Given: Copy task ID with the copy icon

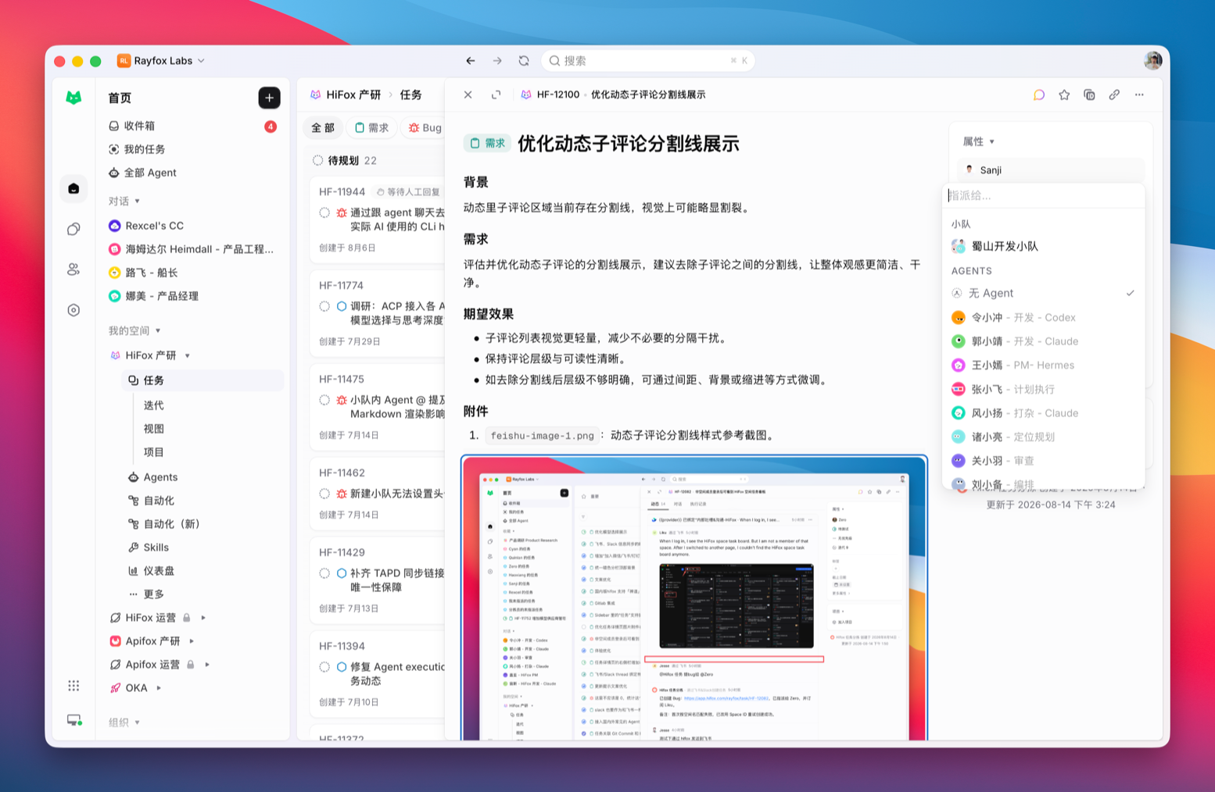Looking at the screenshot, I should coord(1089,95).
